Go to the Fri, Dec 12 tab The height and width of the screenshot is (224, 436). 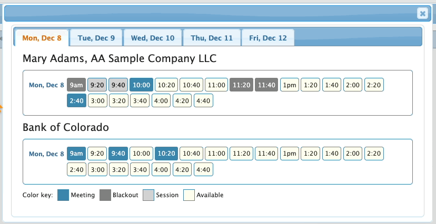tap(268, 38)
